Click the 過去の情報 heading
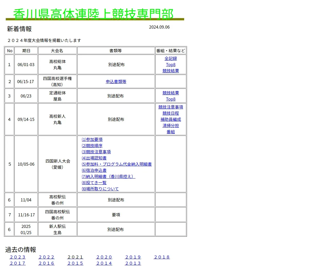Image resolution: width=309 pixels, height=266 pixels. point(21,250)
